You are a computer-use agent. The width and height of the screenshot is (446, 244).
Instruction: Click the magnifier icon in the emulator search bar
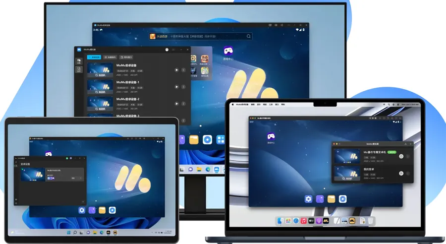(249, 36)
